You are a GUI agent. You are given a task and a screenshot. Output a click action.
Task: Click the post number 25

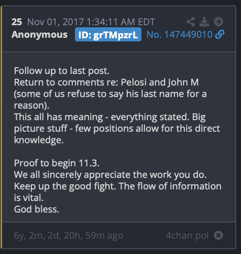(17, 22)
